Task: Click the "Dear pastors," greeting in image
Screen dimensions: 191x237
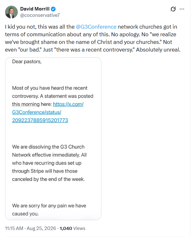Action: tap(27, 62)
